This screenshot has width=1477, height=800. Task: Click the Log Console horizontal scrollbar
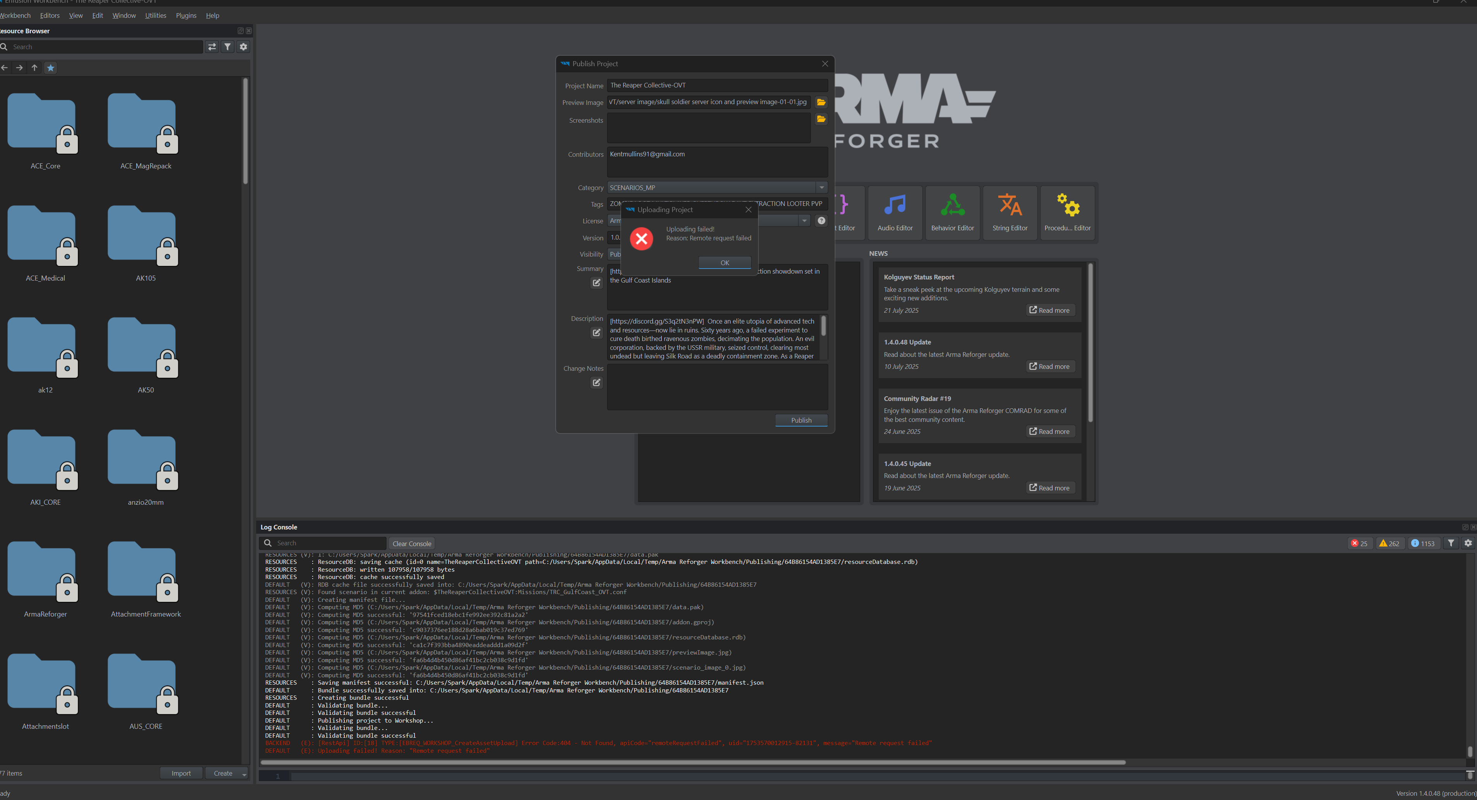pos(693,762)
